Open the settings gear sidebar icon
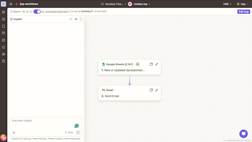Image resolution: width=252 pixels, height=142 pixels. (x=4, y=54)
